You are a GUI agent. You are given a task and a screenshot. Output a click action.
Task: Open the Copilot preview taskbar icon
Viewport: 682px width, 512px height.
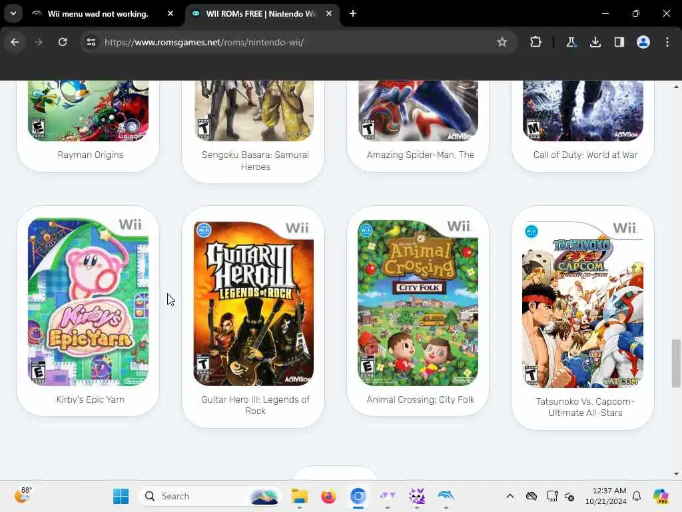coord(661,496)
